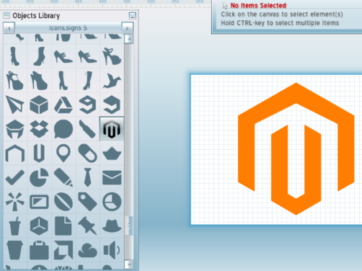The image size is (362, 271).
Task: Select the paper airplane icon
Action: coord(15,105)
